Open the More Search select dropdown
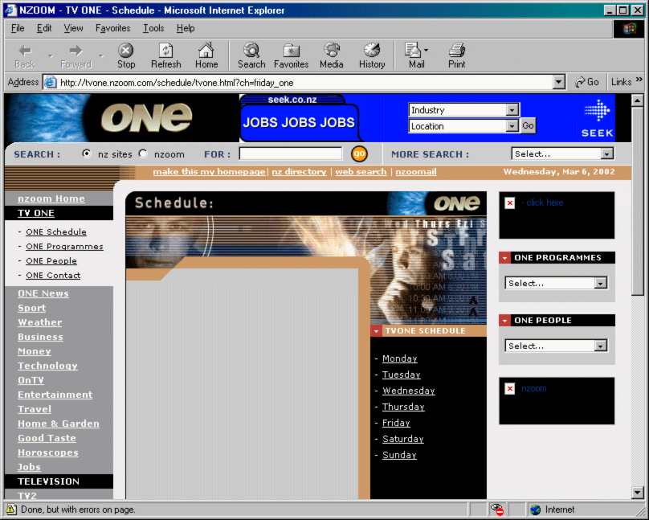 [606, 154]
